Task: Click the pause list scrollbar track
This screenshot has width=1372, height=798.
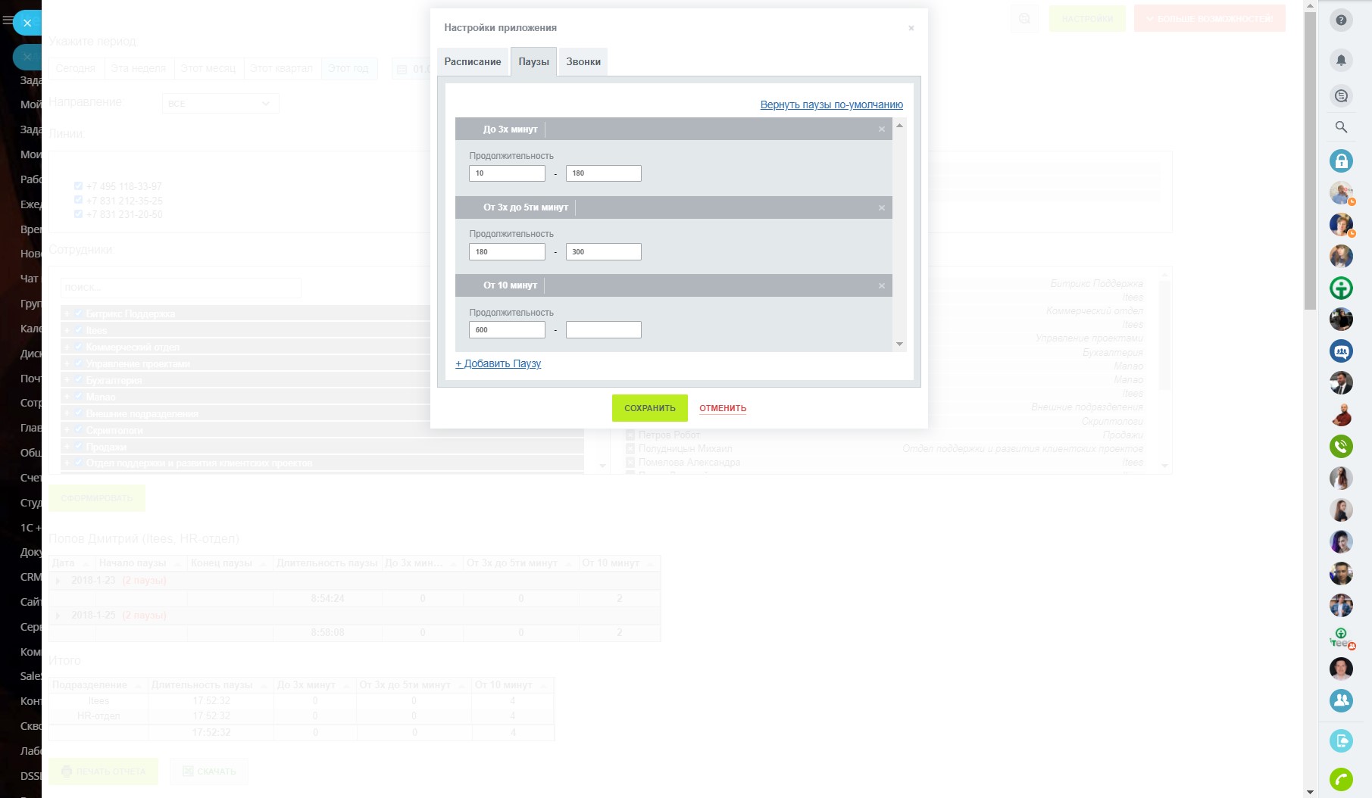Action: [x=899, y=235]
